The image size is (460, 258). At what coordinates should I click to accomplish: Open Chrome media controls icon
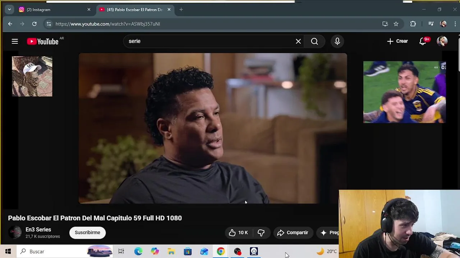coord(431,24)
